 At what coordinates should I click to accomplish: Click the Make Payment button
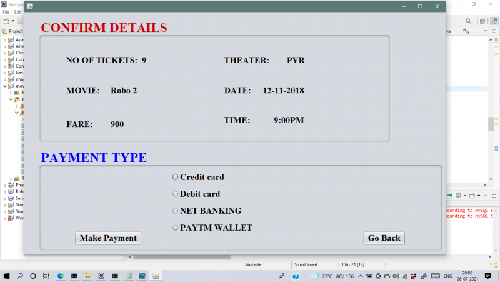pyautogui.click(x=108, y=238)
